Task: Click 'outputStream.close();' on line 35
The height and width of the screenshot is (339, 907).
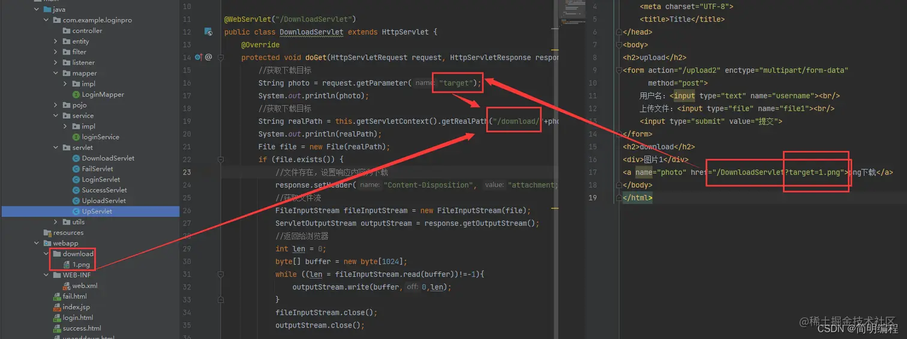Action: click(320, 326)
